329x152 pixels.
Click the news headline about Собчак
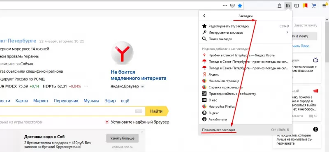pos(16,64)
